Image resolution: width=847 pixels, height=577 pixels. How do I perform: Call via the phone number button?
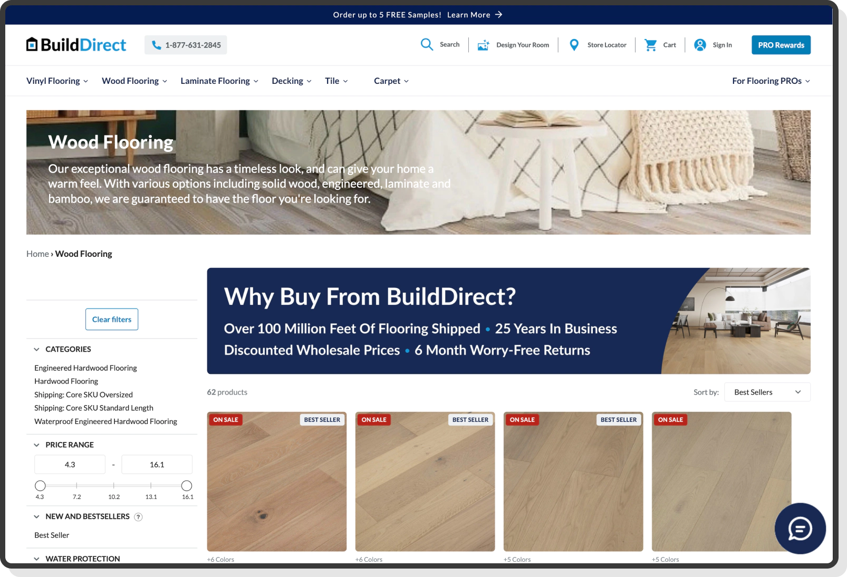[x=186, y=45]
